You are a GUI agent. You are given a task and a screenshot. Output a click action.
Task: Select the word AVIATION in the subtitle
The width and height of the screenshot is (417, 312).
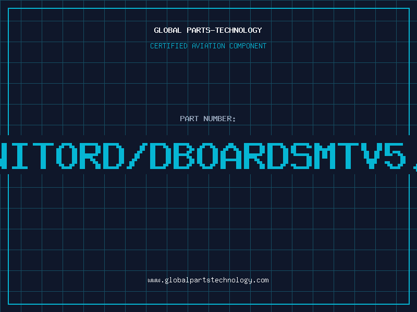point(208,46)
